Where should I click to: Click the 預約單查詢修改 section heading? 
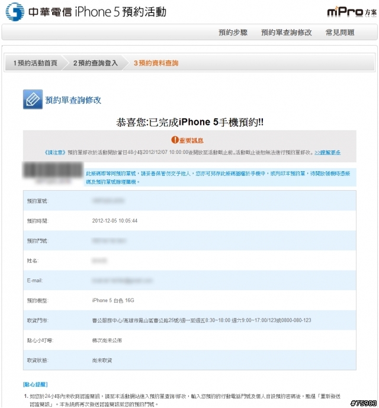tap(73, 100)
